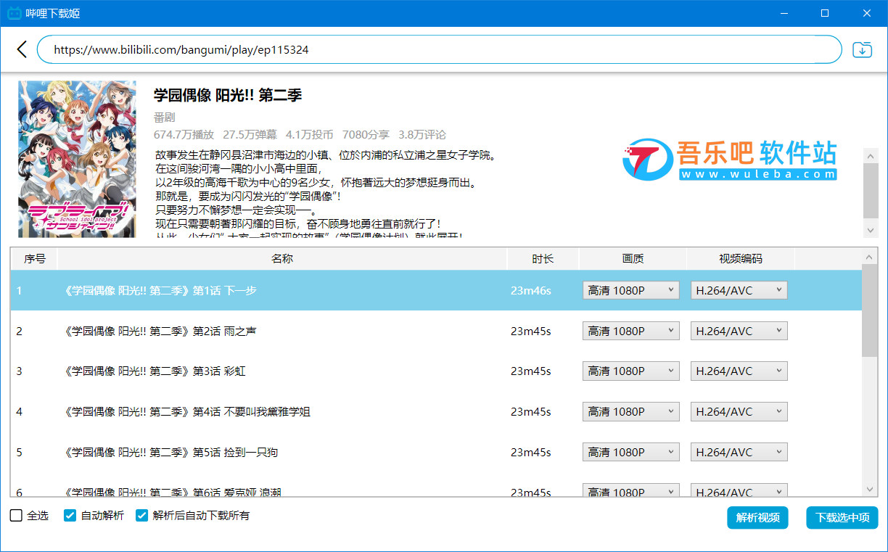Open video codec dropdown for episode 2

tap(739, 331)
